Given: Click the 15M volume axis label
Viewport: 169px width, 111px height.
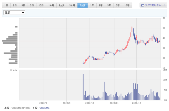Looking at the screenshot, I should [x=165, y=70].
